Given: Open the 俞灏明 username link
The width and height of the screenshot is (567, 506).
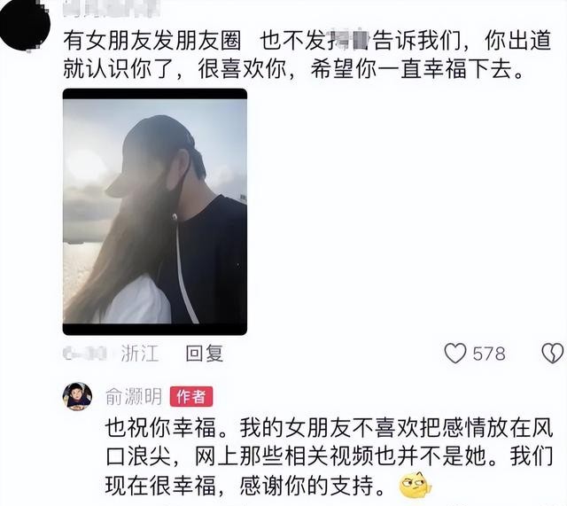Looking at the screenshot, I should (x=134, y=397).
